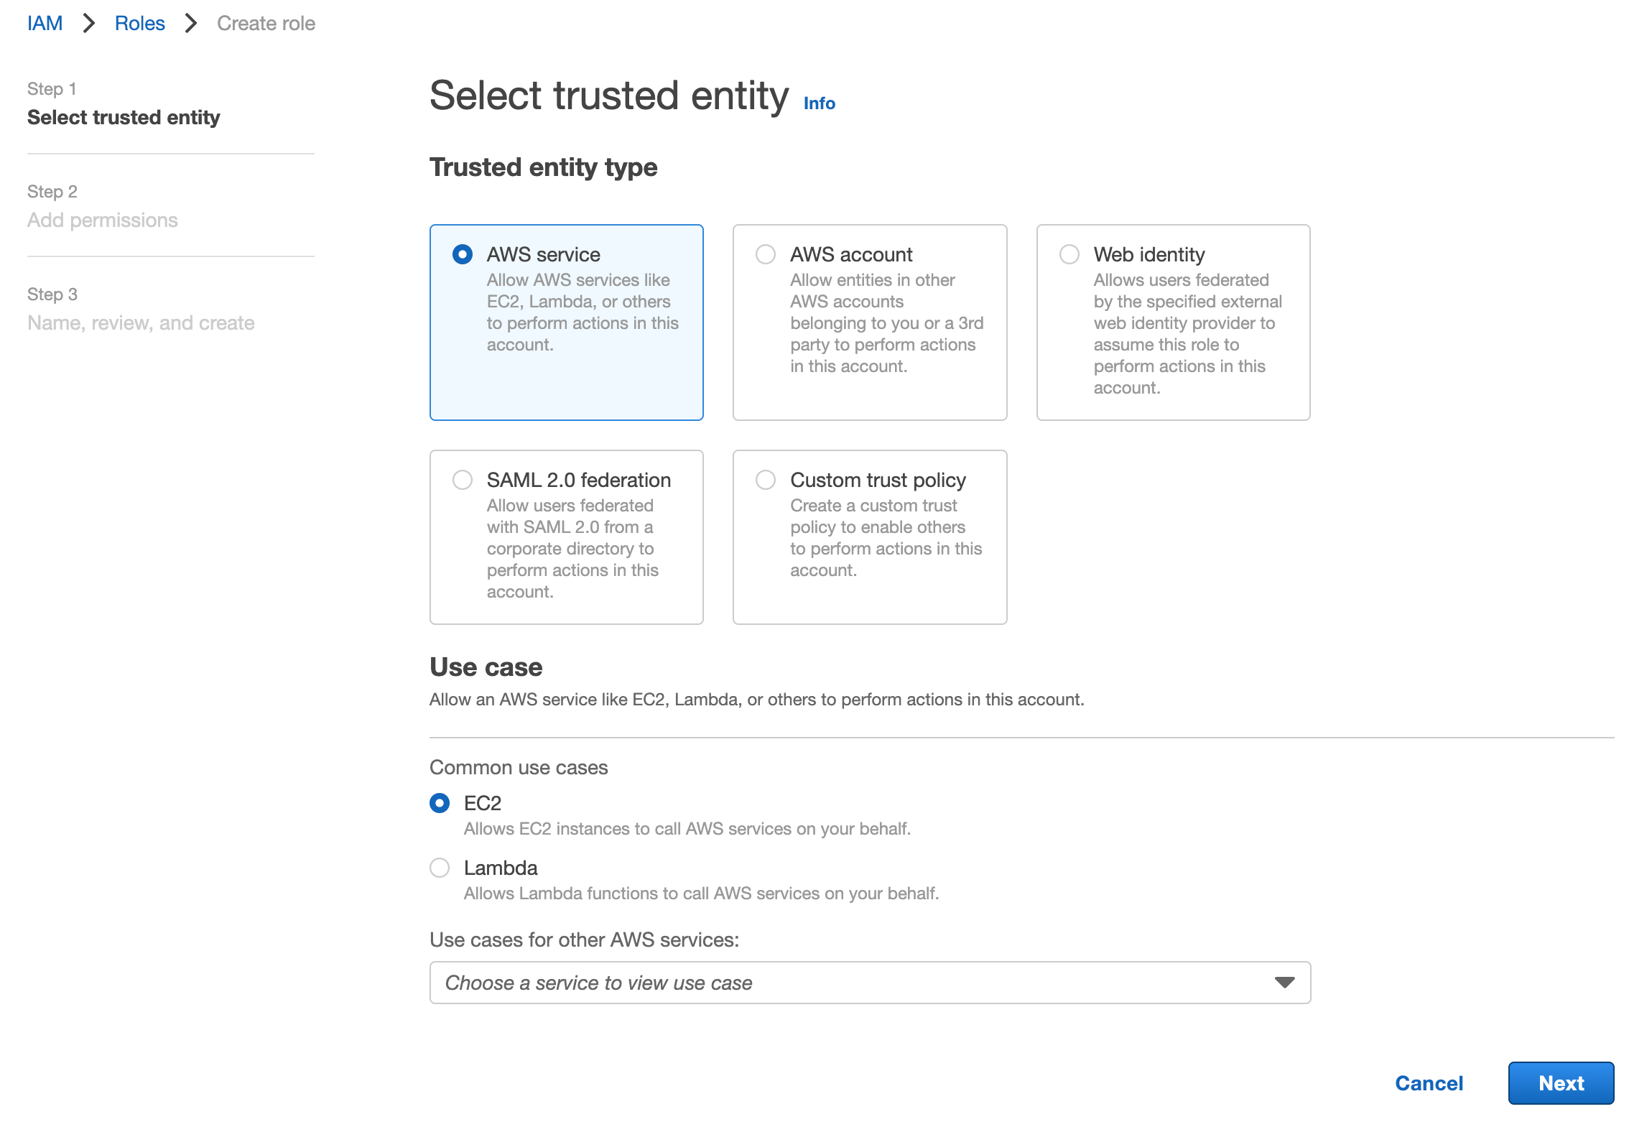Click the Custom trust policy entity icon
Screen dimensions: 1652x1132
point(767,478)
